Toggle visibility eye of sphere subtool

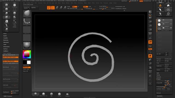[x=171, y=24]
